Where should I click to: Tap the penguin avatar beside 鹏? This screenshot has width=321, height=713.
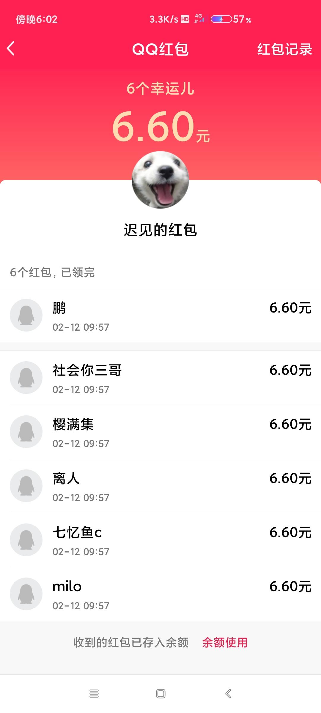point(26,315)
